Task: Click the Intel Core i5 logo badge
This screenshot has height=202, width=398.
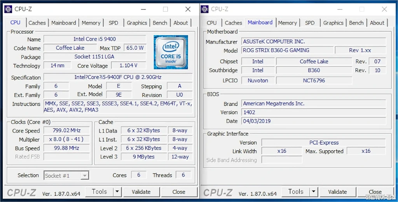Action: click(x=171, y=52)
